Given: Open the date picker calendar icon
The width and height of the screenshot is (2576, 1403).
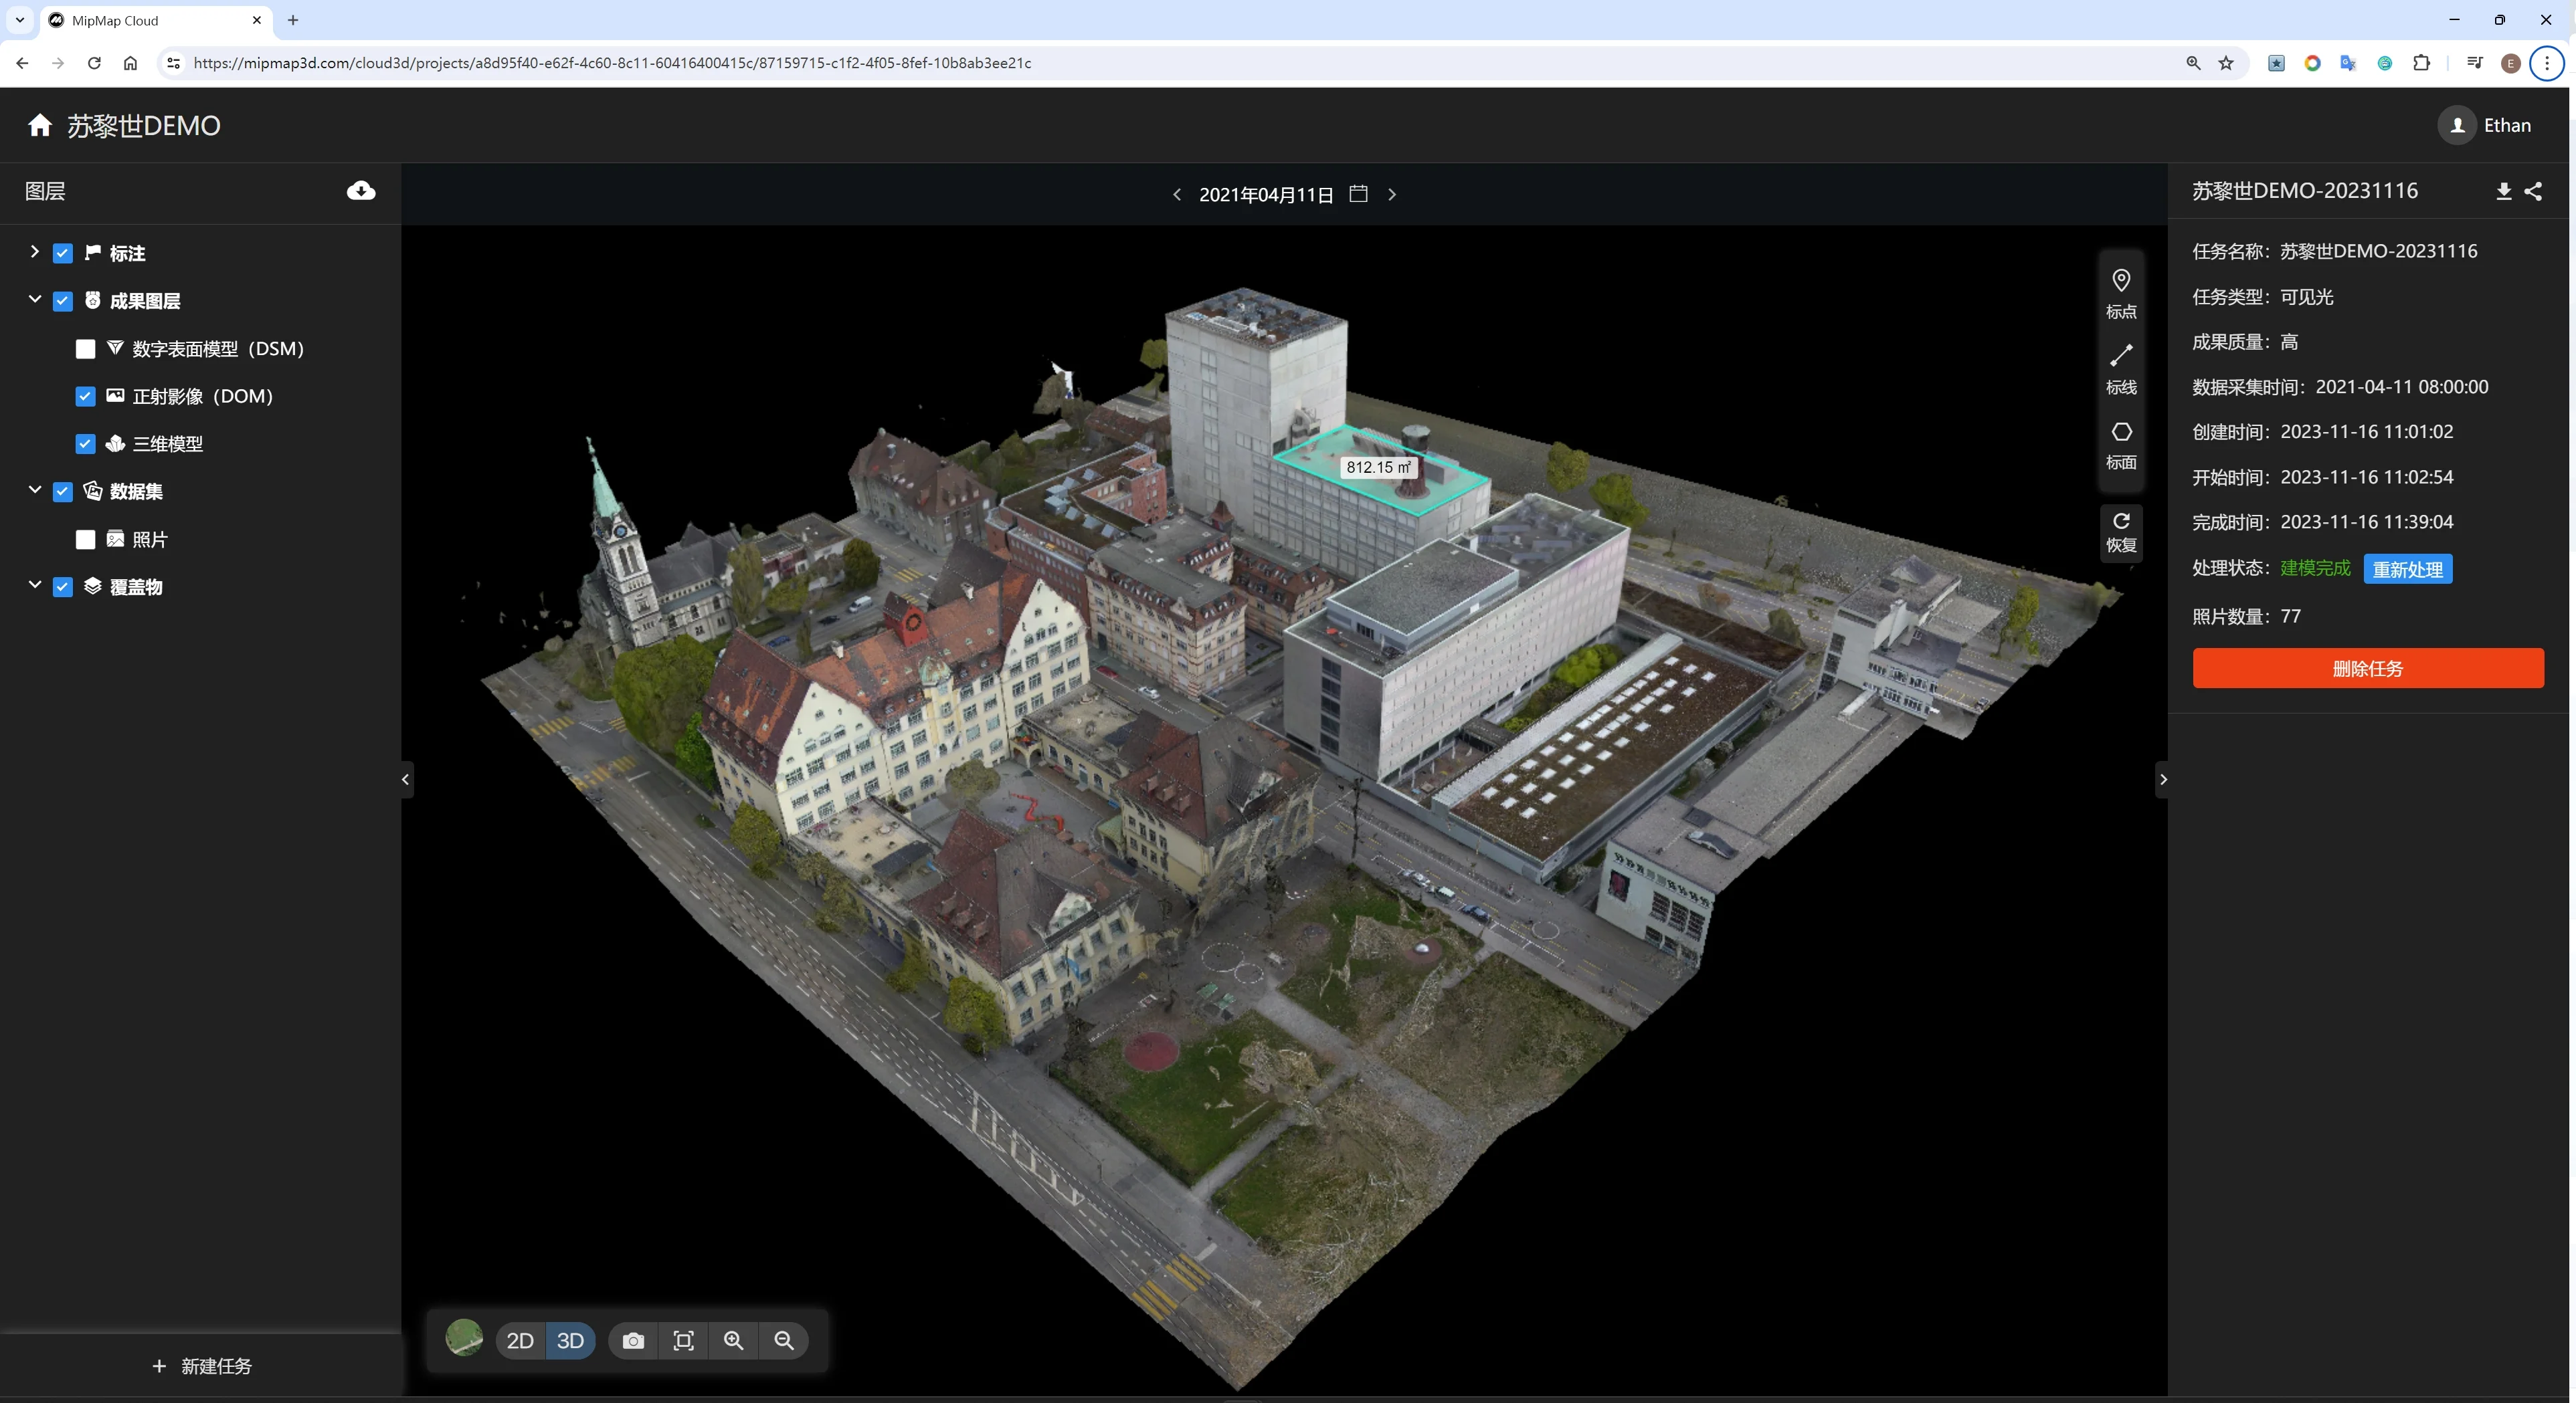Looking at the screenshot, I should pos(1358,194).
